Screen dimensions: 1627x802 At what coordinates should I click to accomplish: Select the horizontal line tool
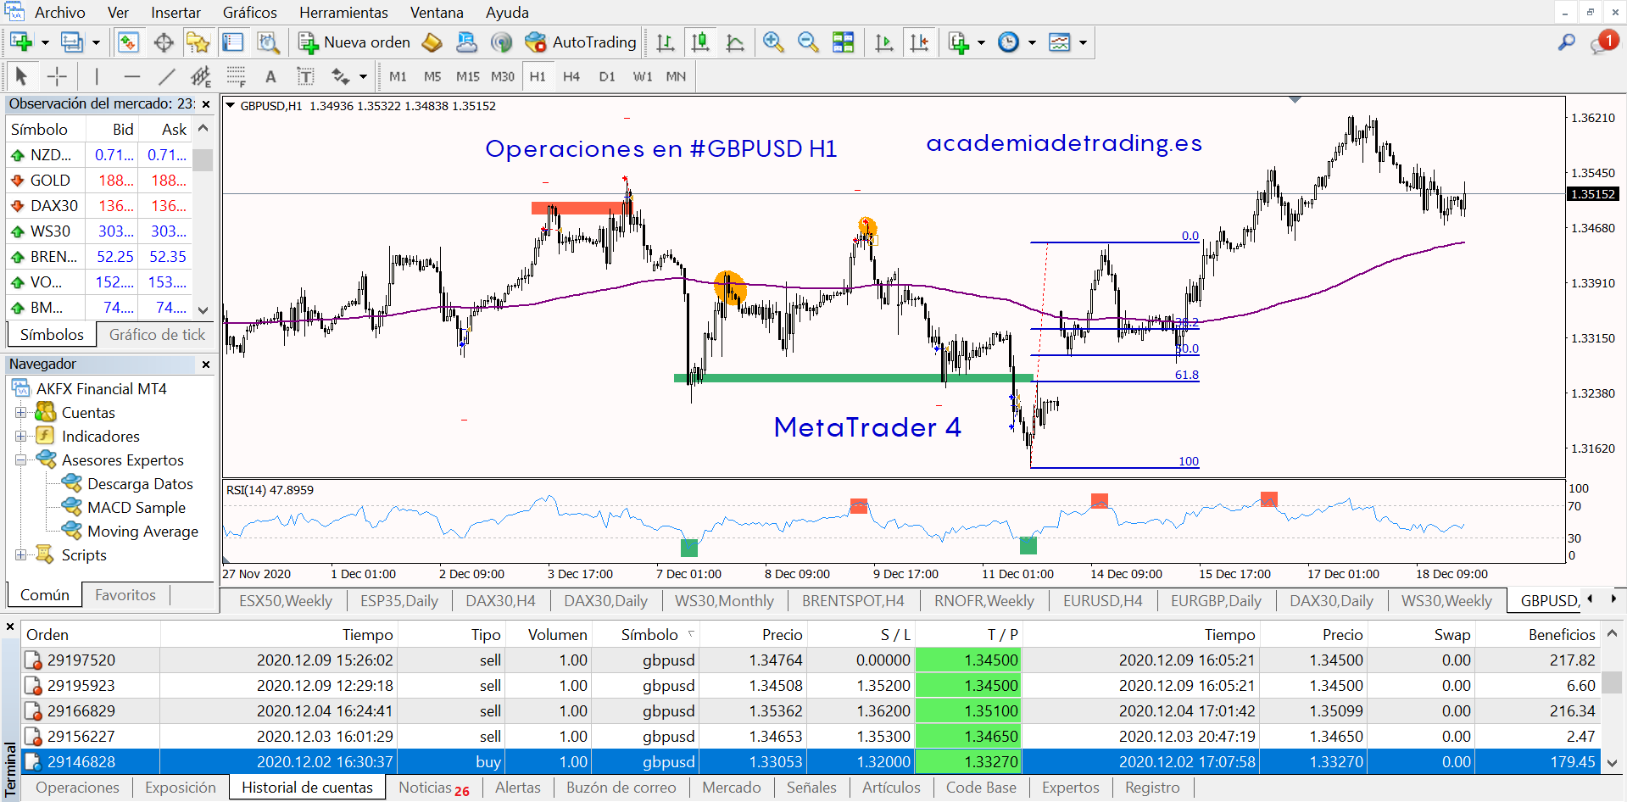click(131, 76)
